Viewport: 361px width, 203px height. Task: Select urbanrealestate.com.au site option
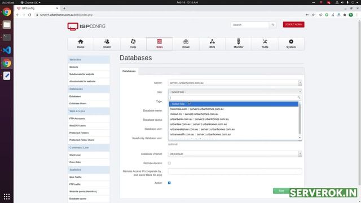(234, 129)
